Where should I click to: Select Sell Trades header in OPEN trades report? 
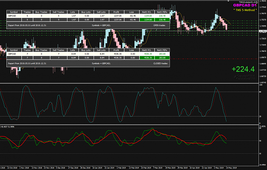click(59, 12)
